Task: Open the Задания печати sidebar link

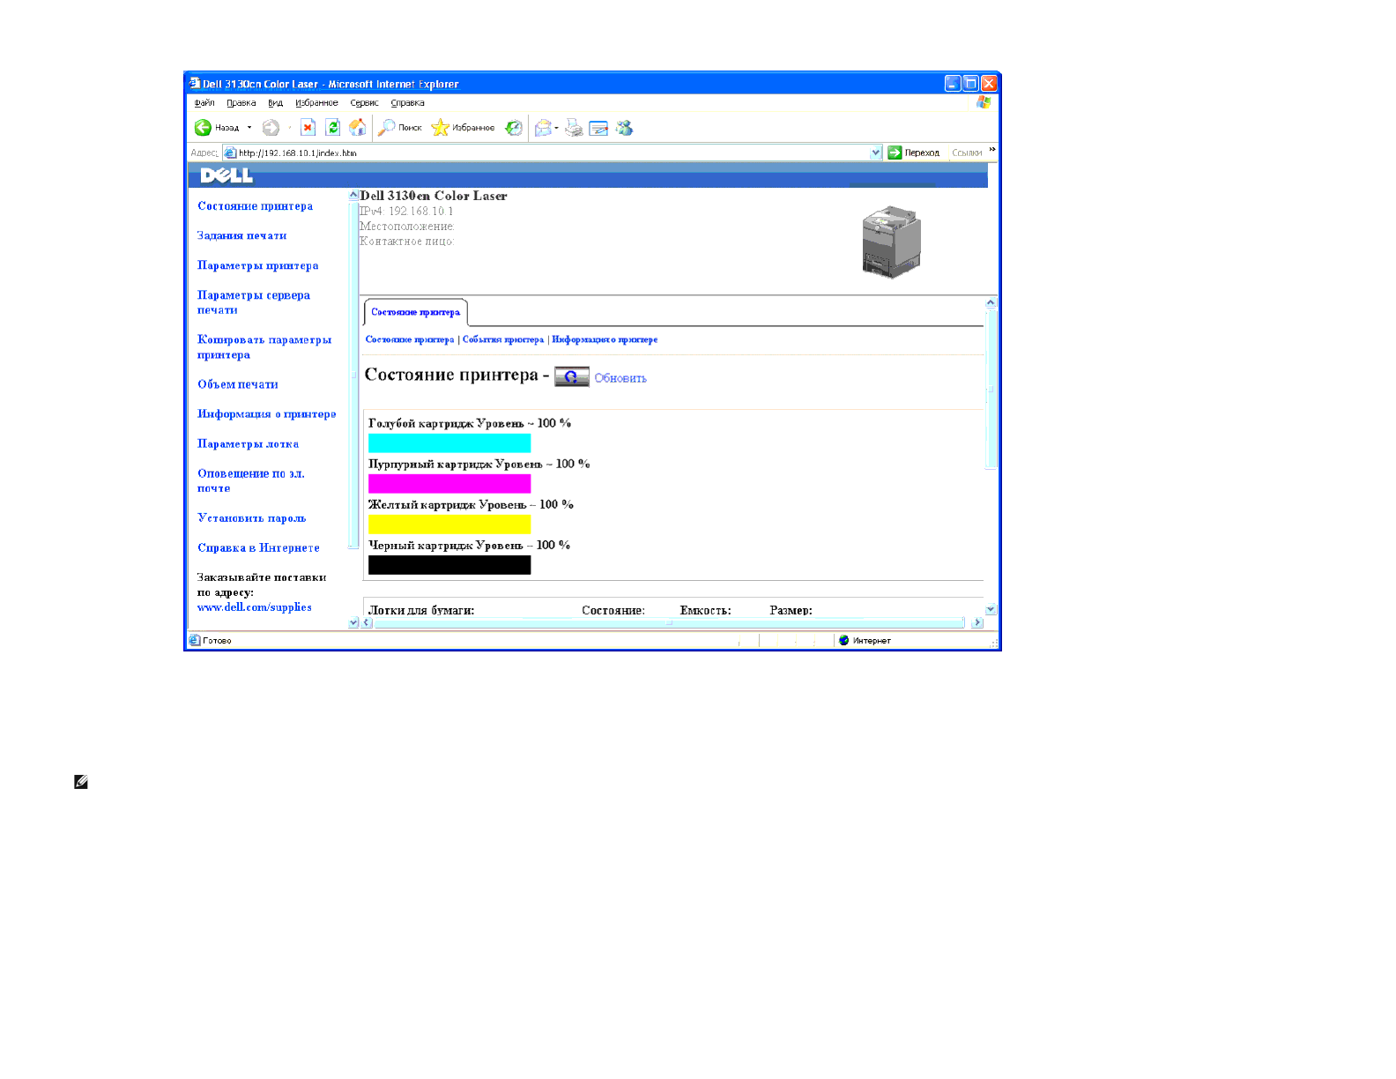Action: click(x=241, y=235)
